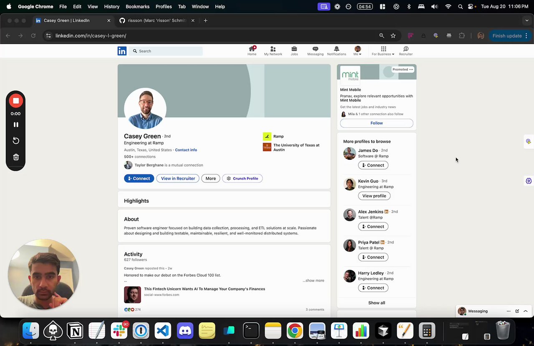Screen dimensions: 534x346
Task: Open Discord from the Dock
Action: (185, 331)
